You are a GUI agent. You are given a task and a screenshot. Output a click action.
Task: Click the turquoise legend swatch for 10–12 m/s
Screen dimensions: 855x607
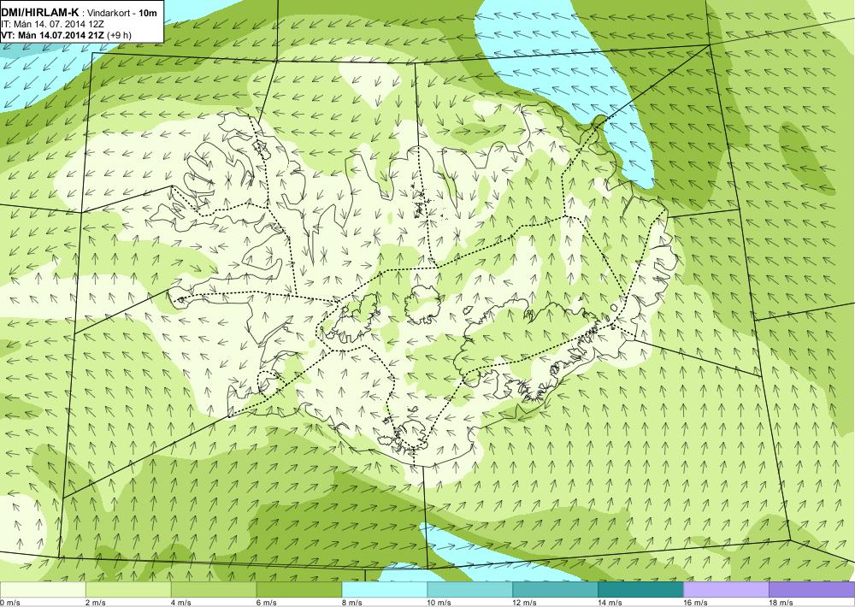[470, 590]
